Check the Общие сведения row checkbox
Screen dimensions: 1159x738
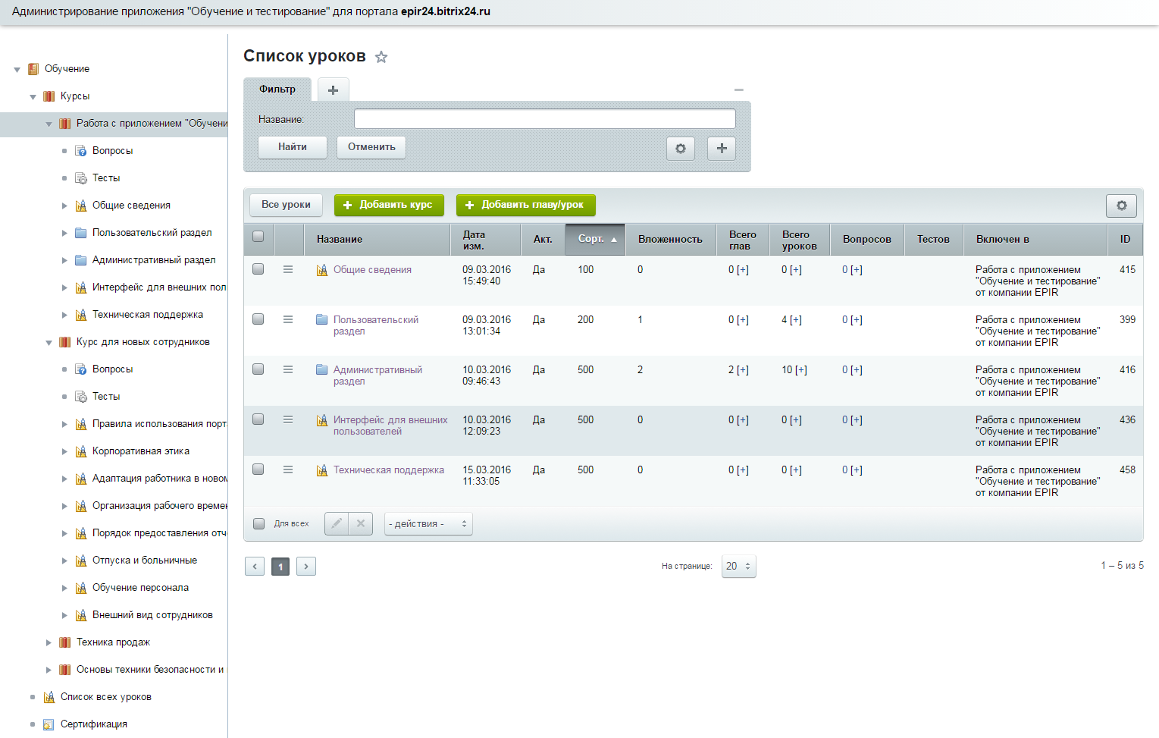tap(258, 269)
